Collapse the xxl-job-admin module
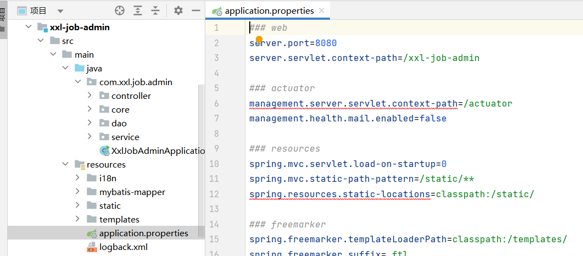This screenshot has height=256, width=583. pos(28,27)
